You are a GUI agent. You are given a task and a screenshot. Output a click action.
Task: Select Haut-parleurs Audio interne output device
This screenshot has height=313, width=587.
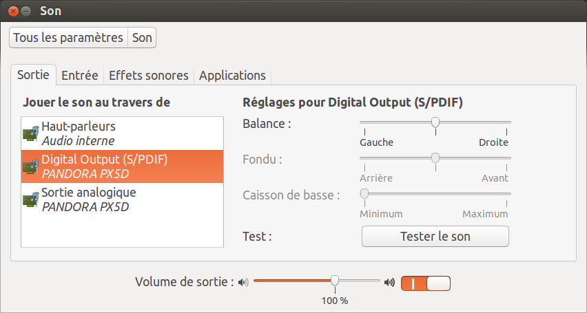click(123, 133)
